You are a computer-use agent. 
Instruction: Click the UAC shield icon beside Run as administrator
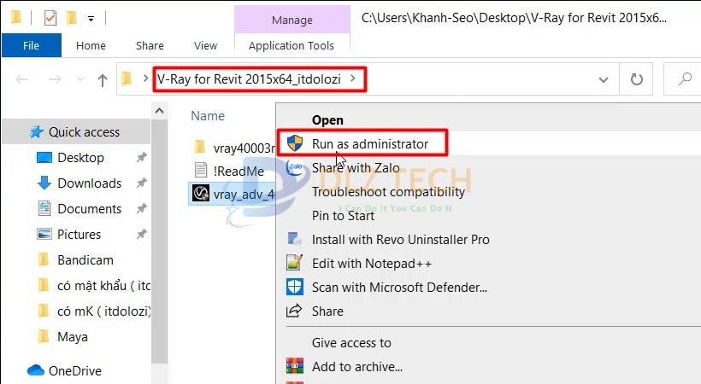coord(295,143)
